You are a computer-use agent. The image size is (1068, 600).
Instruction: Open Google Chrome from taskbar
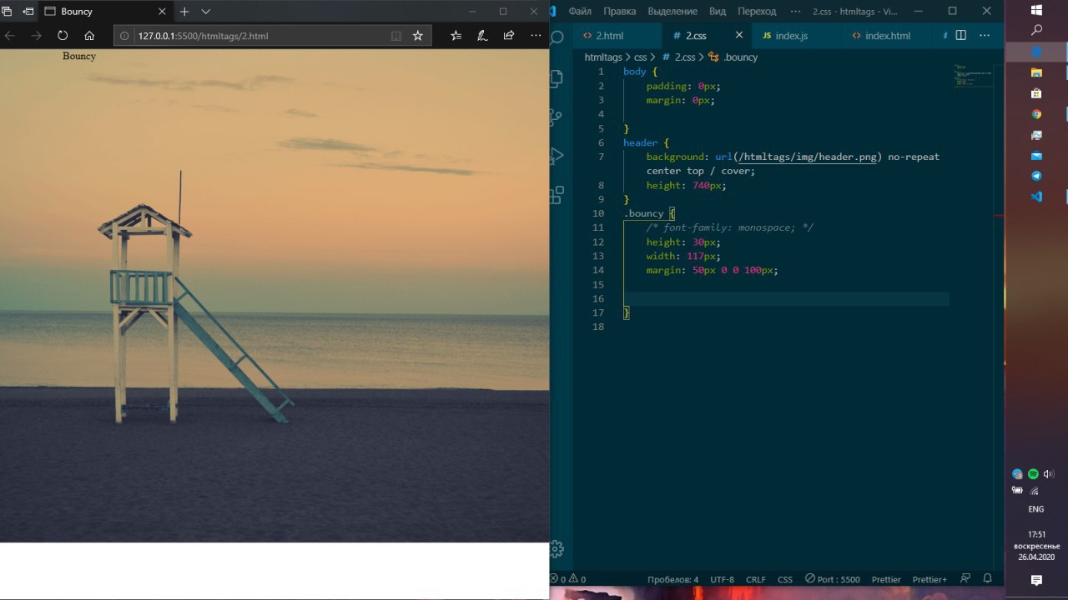click(x=1036, y=114)
